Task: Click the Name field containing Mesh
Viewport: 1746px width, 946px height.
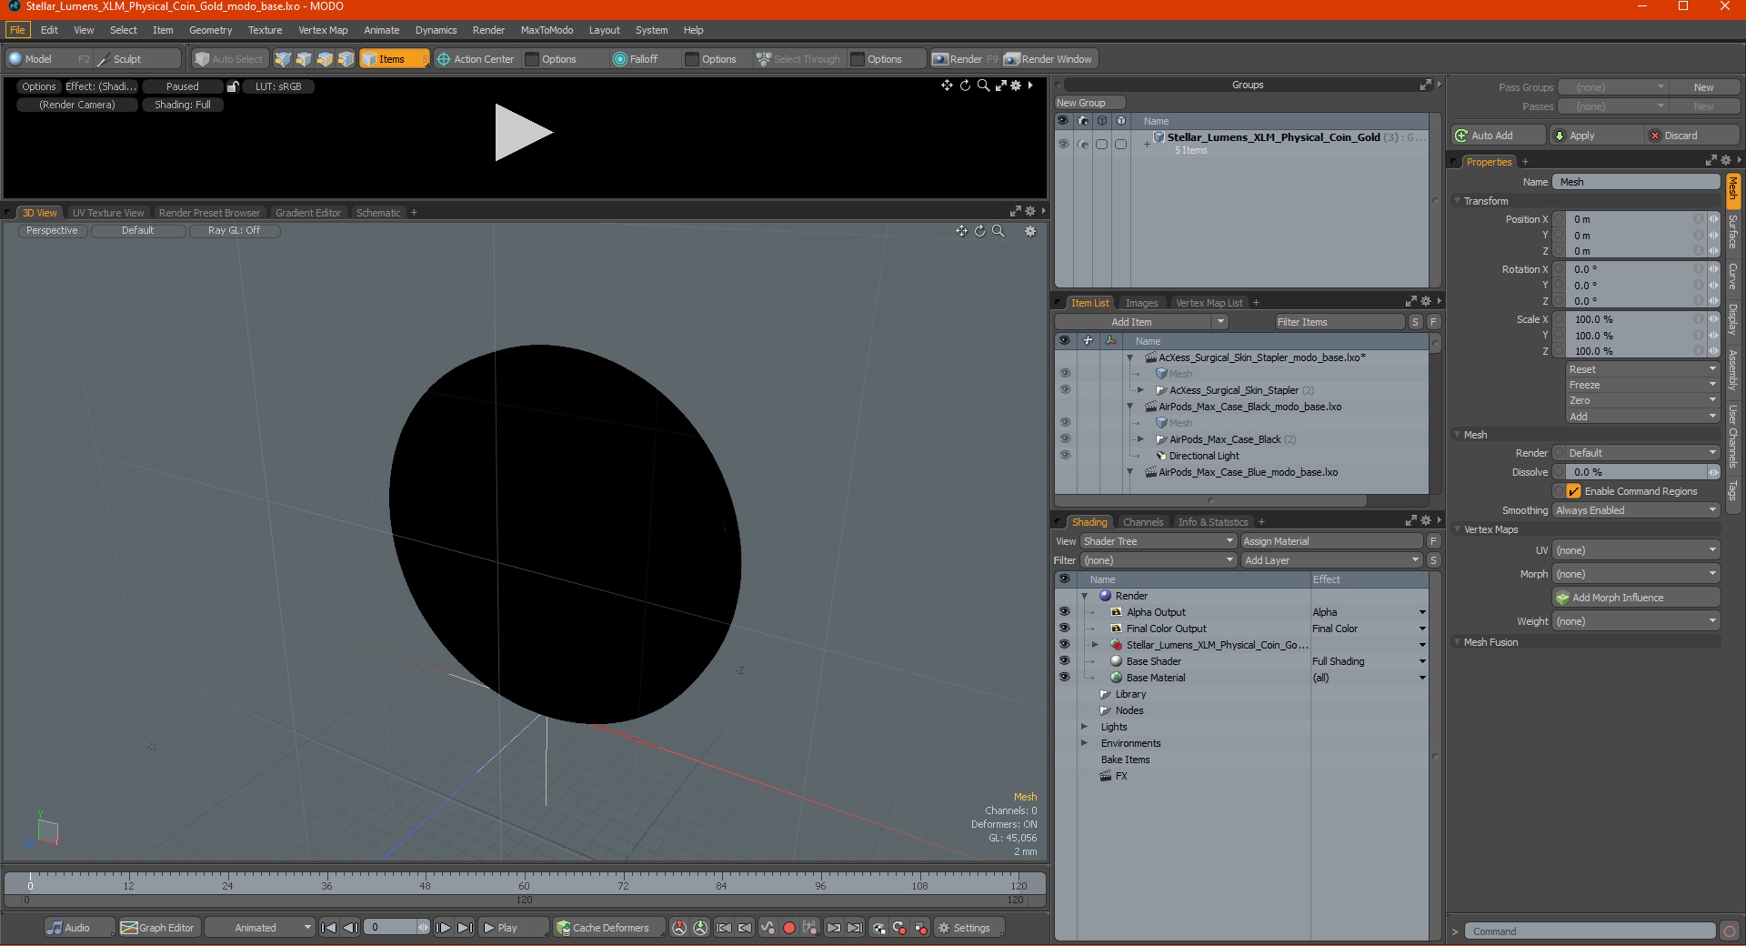Action: point(1636,182)
